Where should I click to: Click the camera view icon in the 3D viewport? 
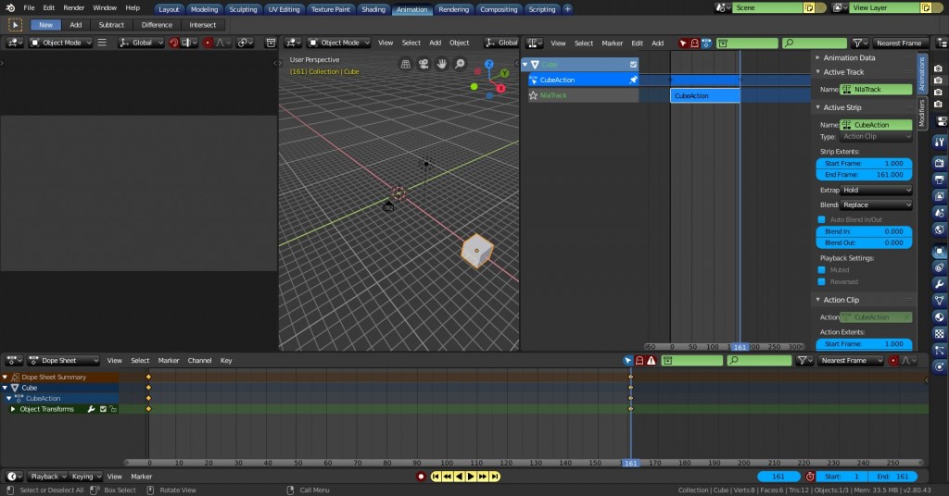click(424, 64)
